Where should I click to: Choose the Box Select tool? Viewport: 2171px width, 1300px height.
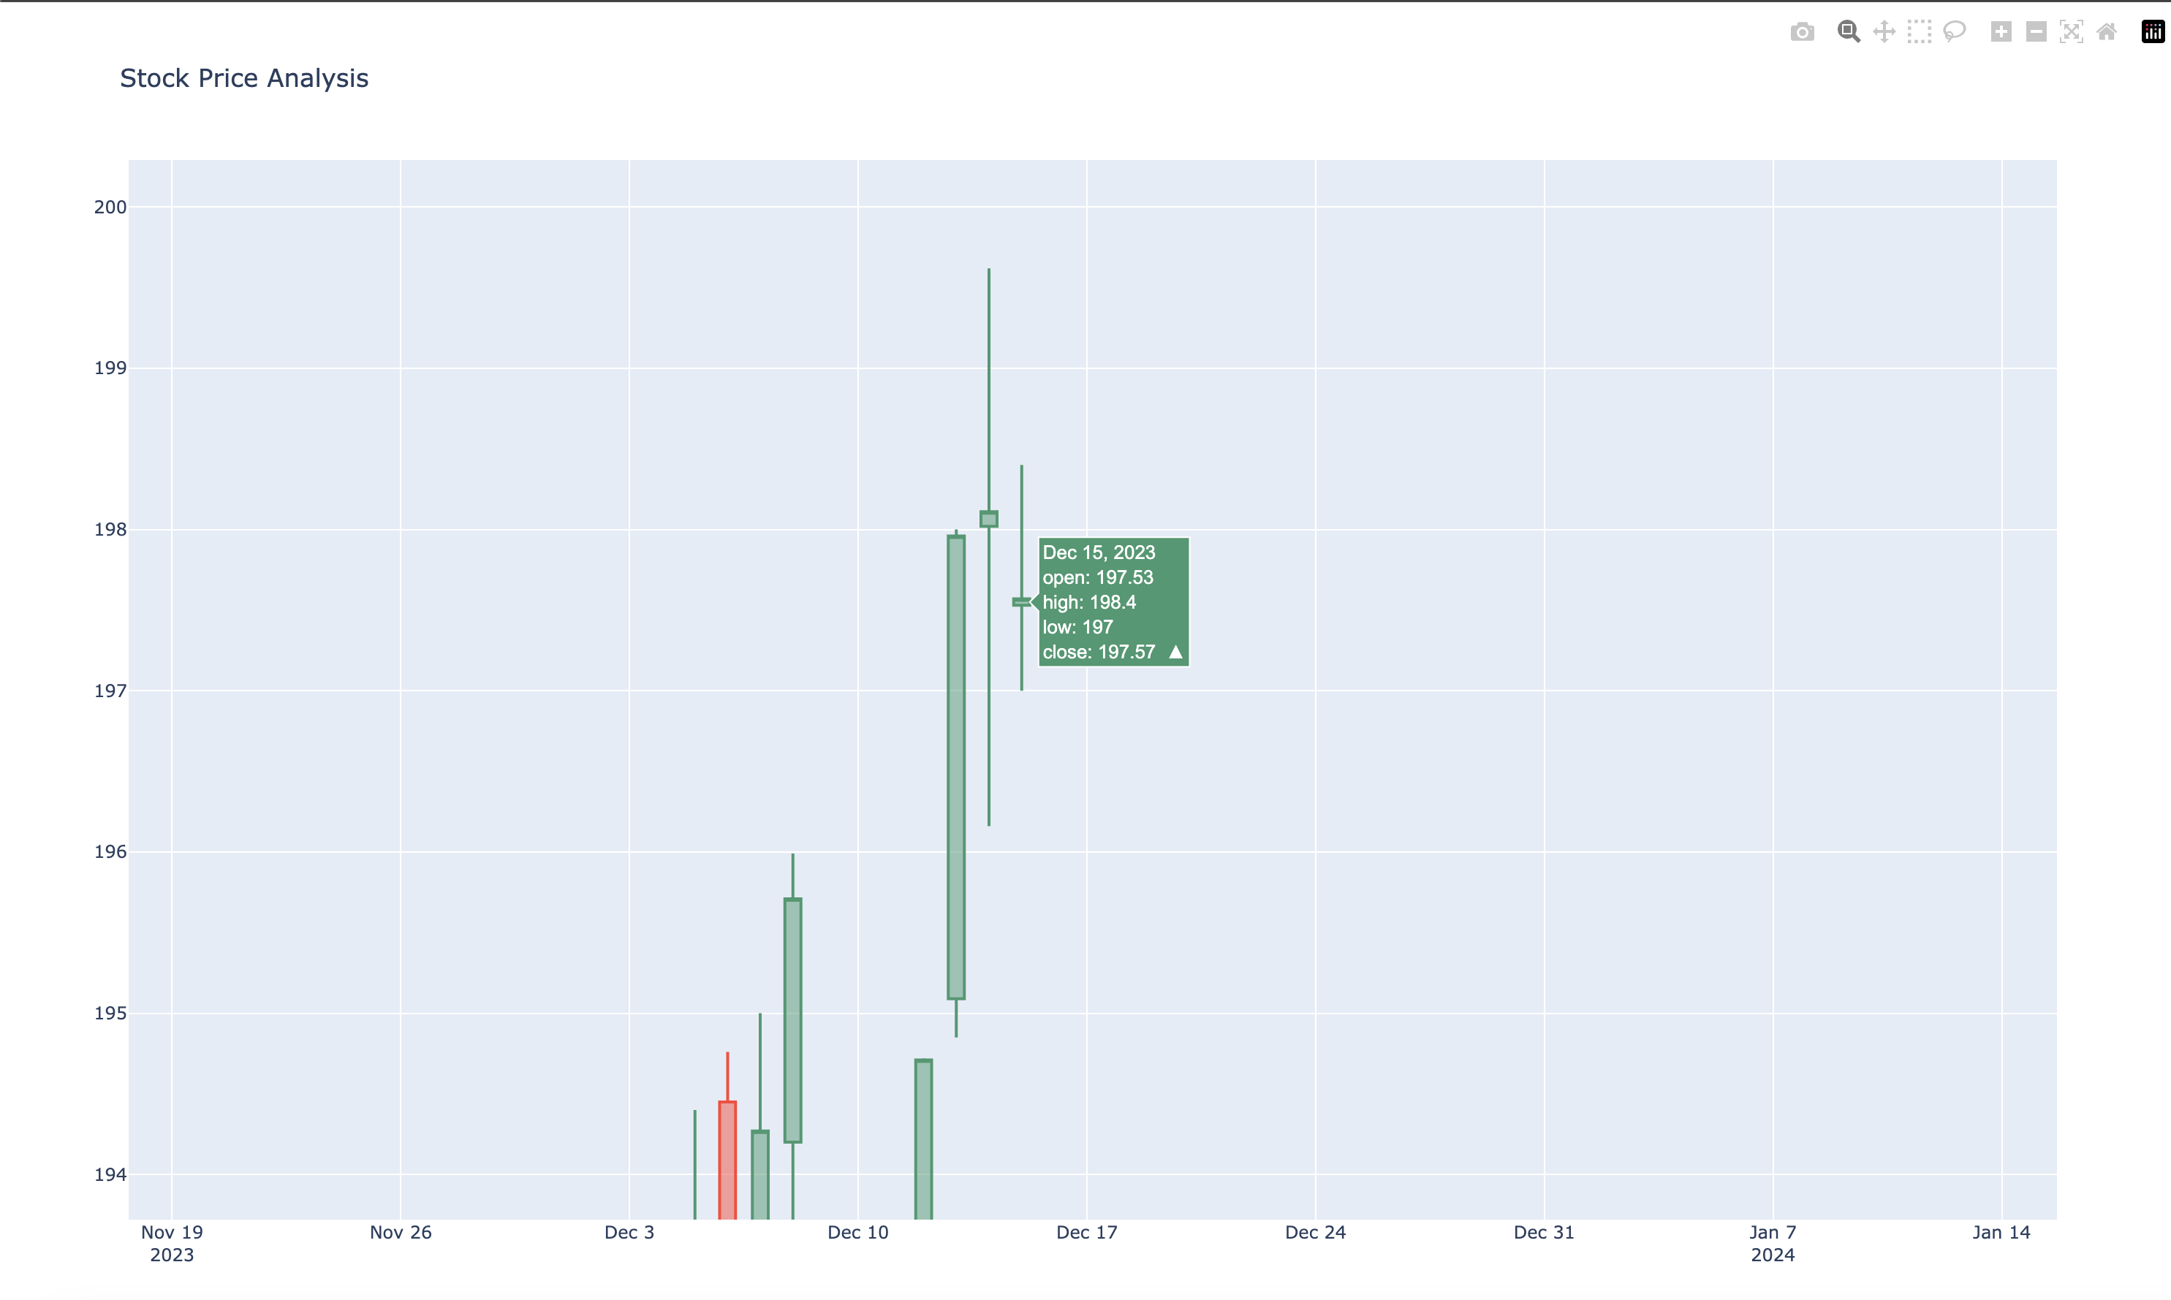click(x=1920, y=32)
